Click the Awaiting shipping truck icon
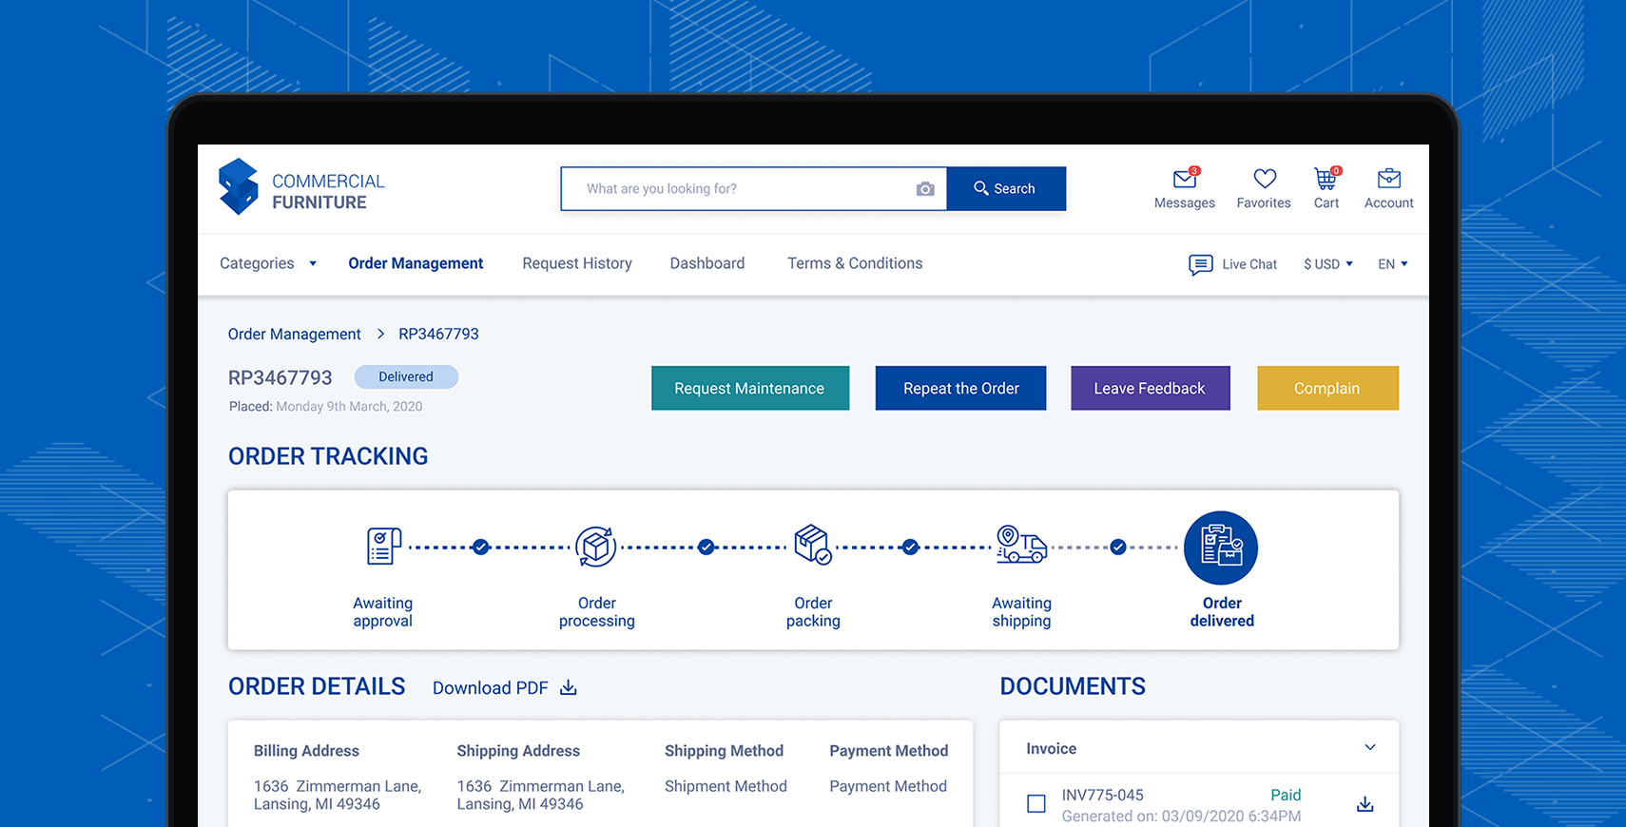Image resolution: width=1626 pixels, height=827 pixels. point(1021,546)
